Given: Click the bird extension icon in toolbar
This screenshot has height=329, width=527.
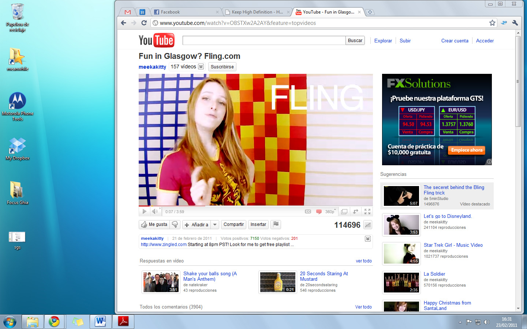Looking at the screenshot, I should tap(504, 23).
